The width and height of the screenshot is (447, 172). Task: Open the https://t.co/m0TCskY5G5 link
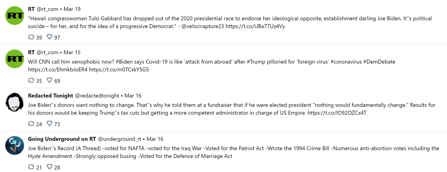point(119,70)
